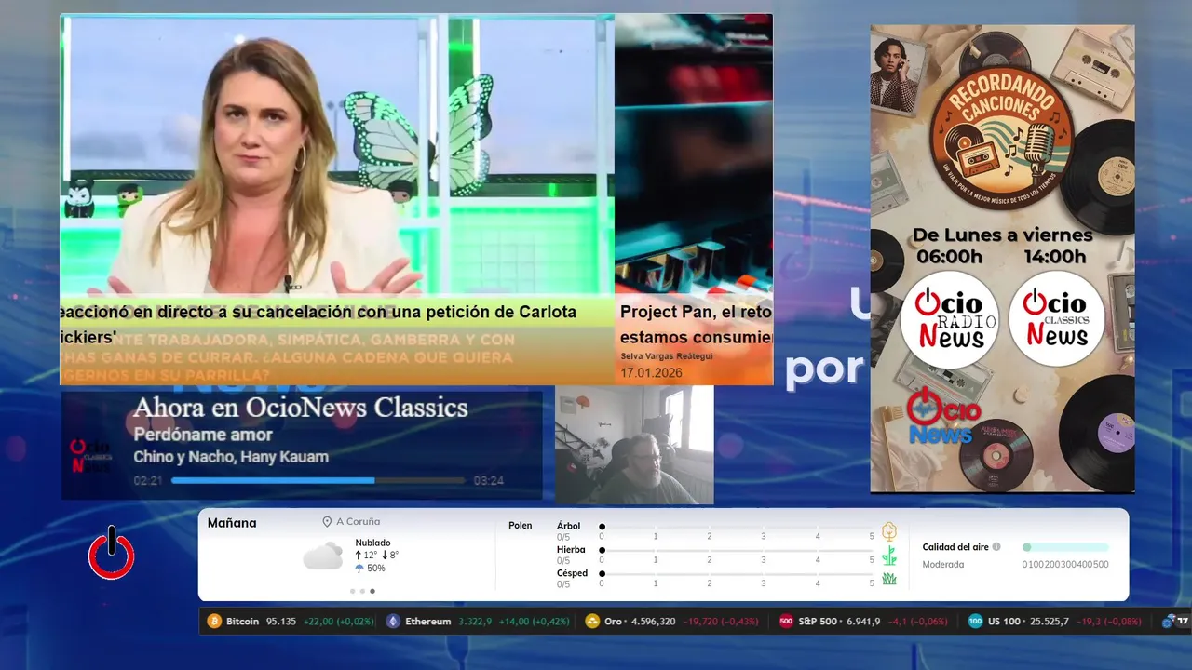The height and width of the screenshot is (670, 1192).
Task: Click the Ocio Radio News circular logo
Action: (949, 319)
